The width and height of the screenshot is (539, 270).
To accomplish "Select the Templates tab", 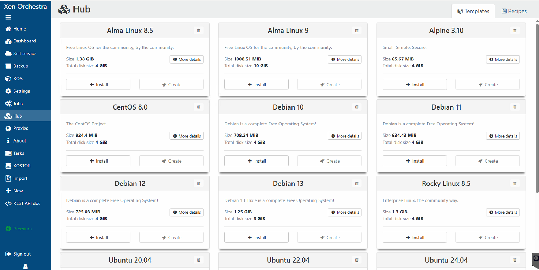I will point(473,11).
